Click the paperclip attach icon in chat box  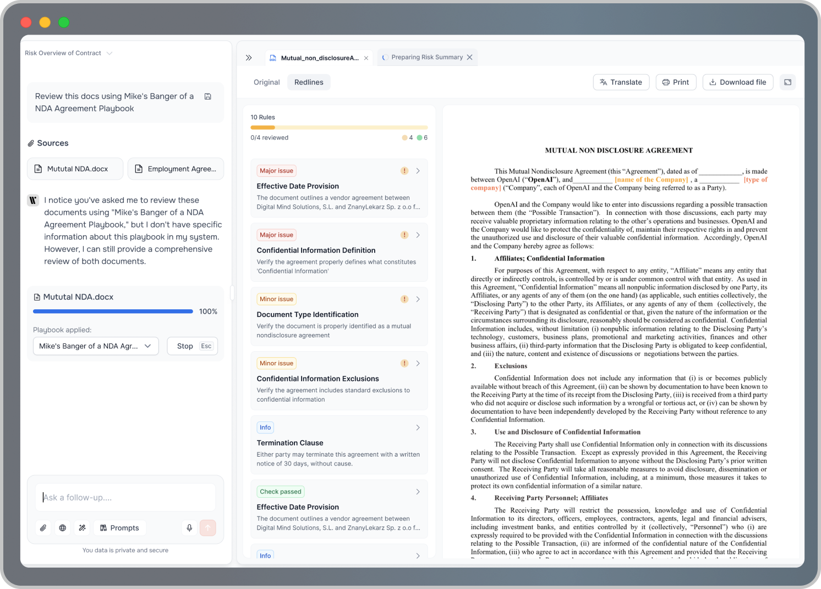[x=43, y=528]
